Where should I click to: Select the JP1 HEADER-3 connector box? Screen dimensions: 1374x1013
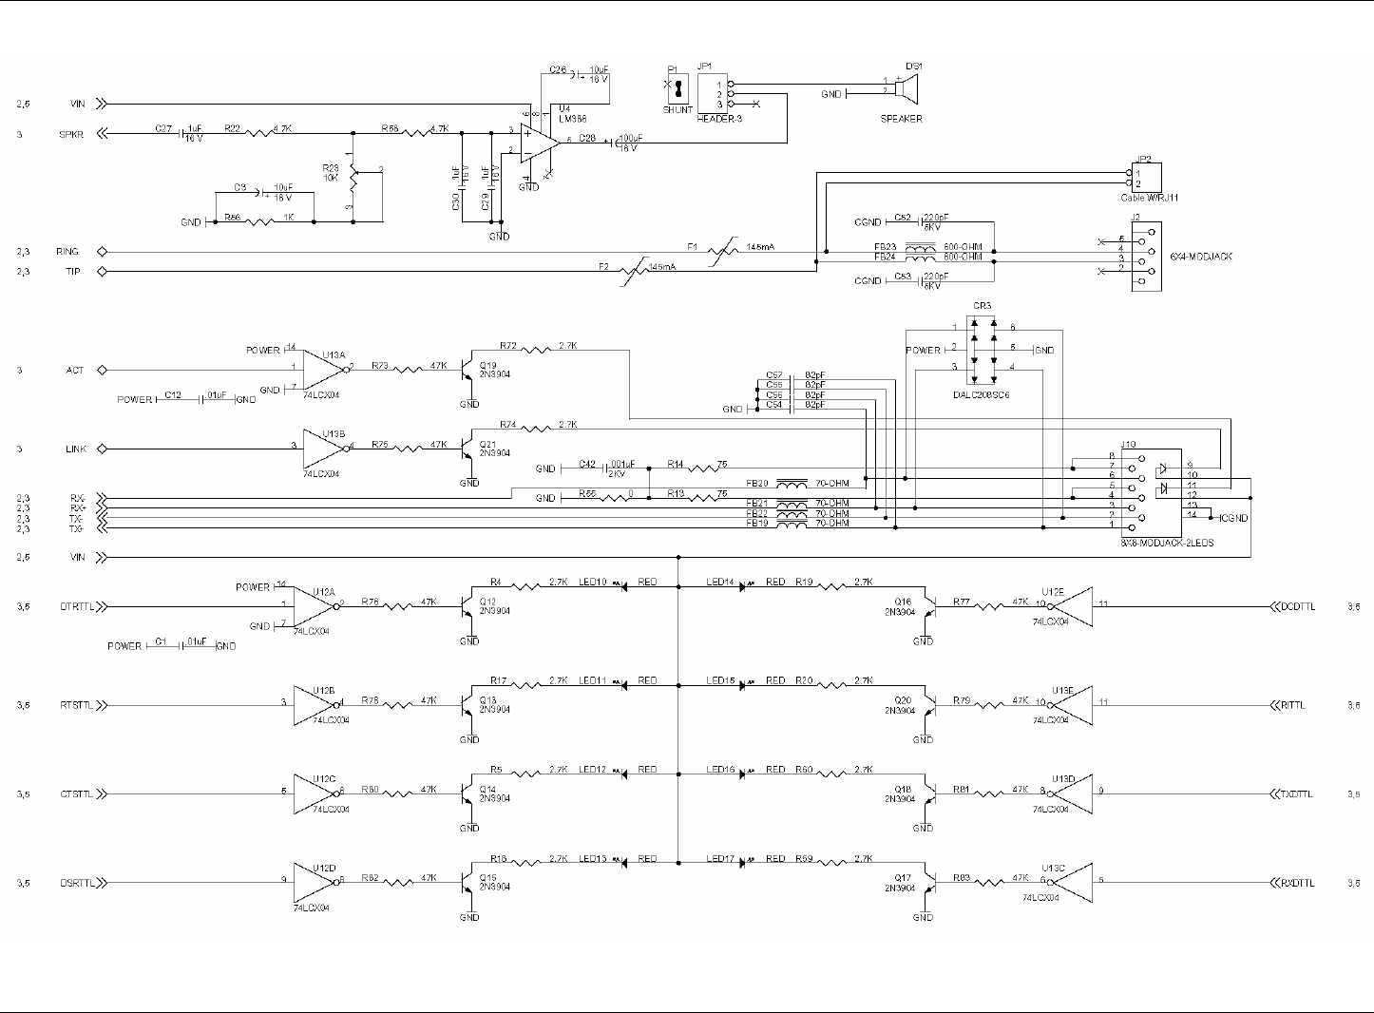coord(713,94)
